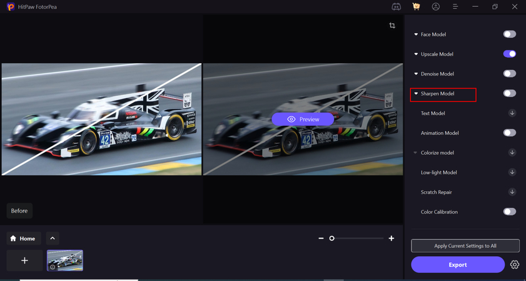Image resolution: width=526 pixels, height=281 pixels.
Task: Click the Preview button
Action: pos(303,119)
